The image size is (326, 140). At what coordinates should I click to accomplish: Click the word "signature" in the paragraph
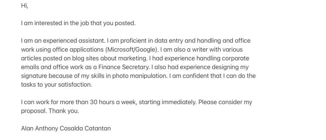coord(34,76)
